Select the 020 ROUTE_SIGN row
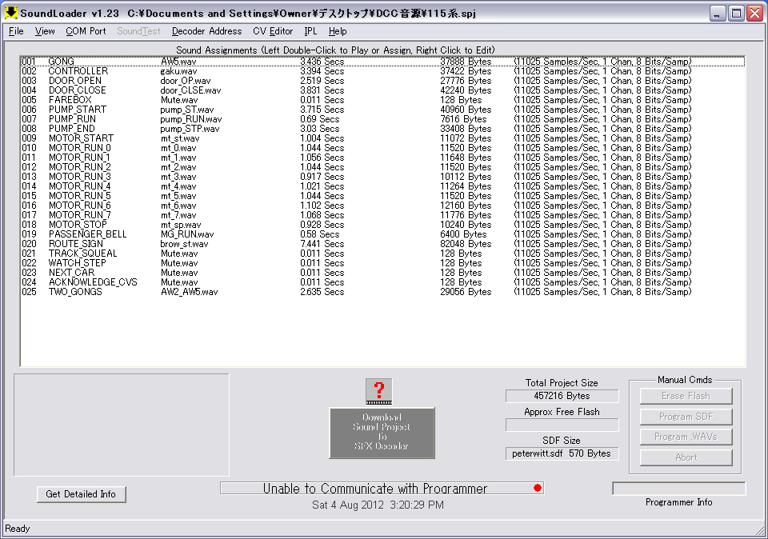768x539 pixels. [x=382, y=244]
